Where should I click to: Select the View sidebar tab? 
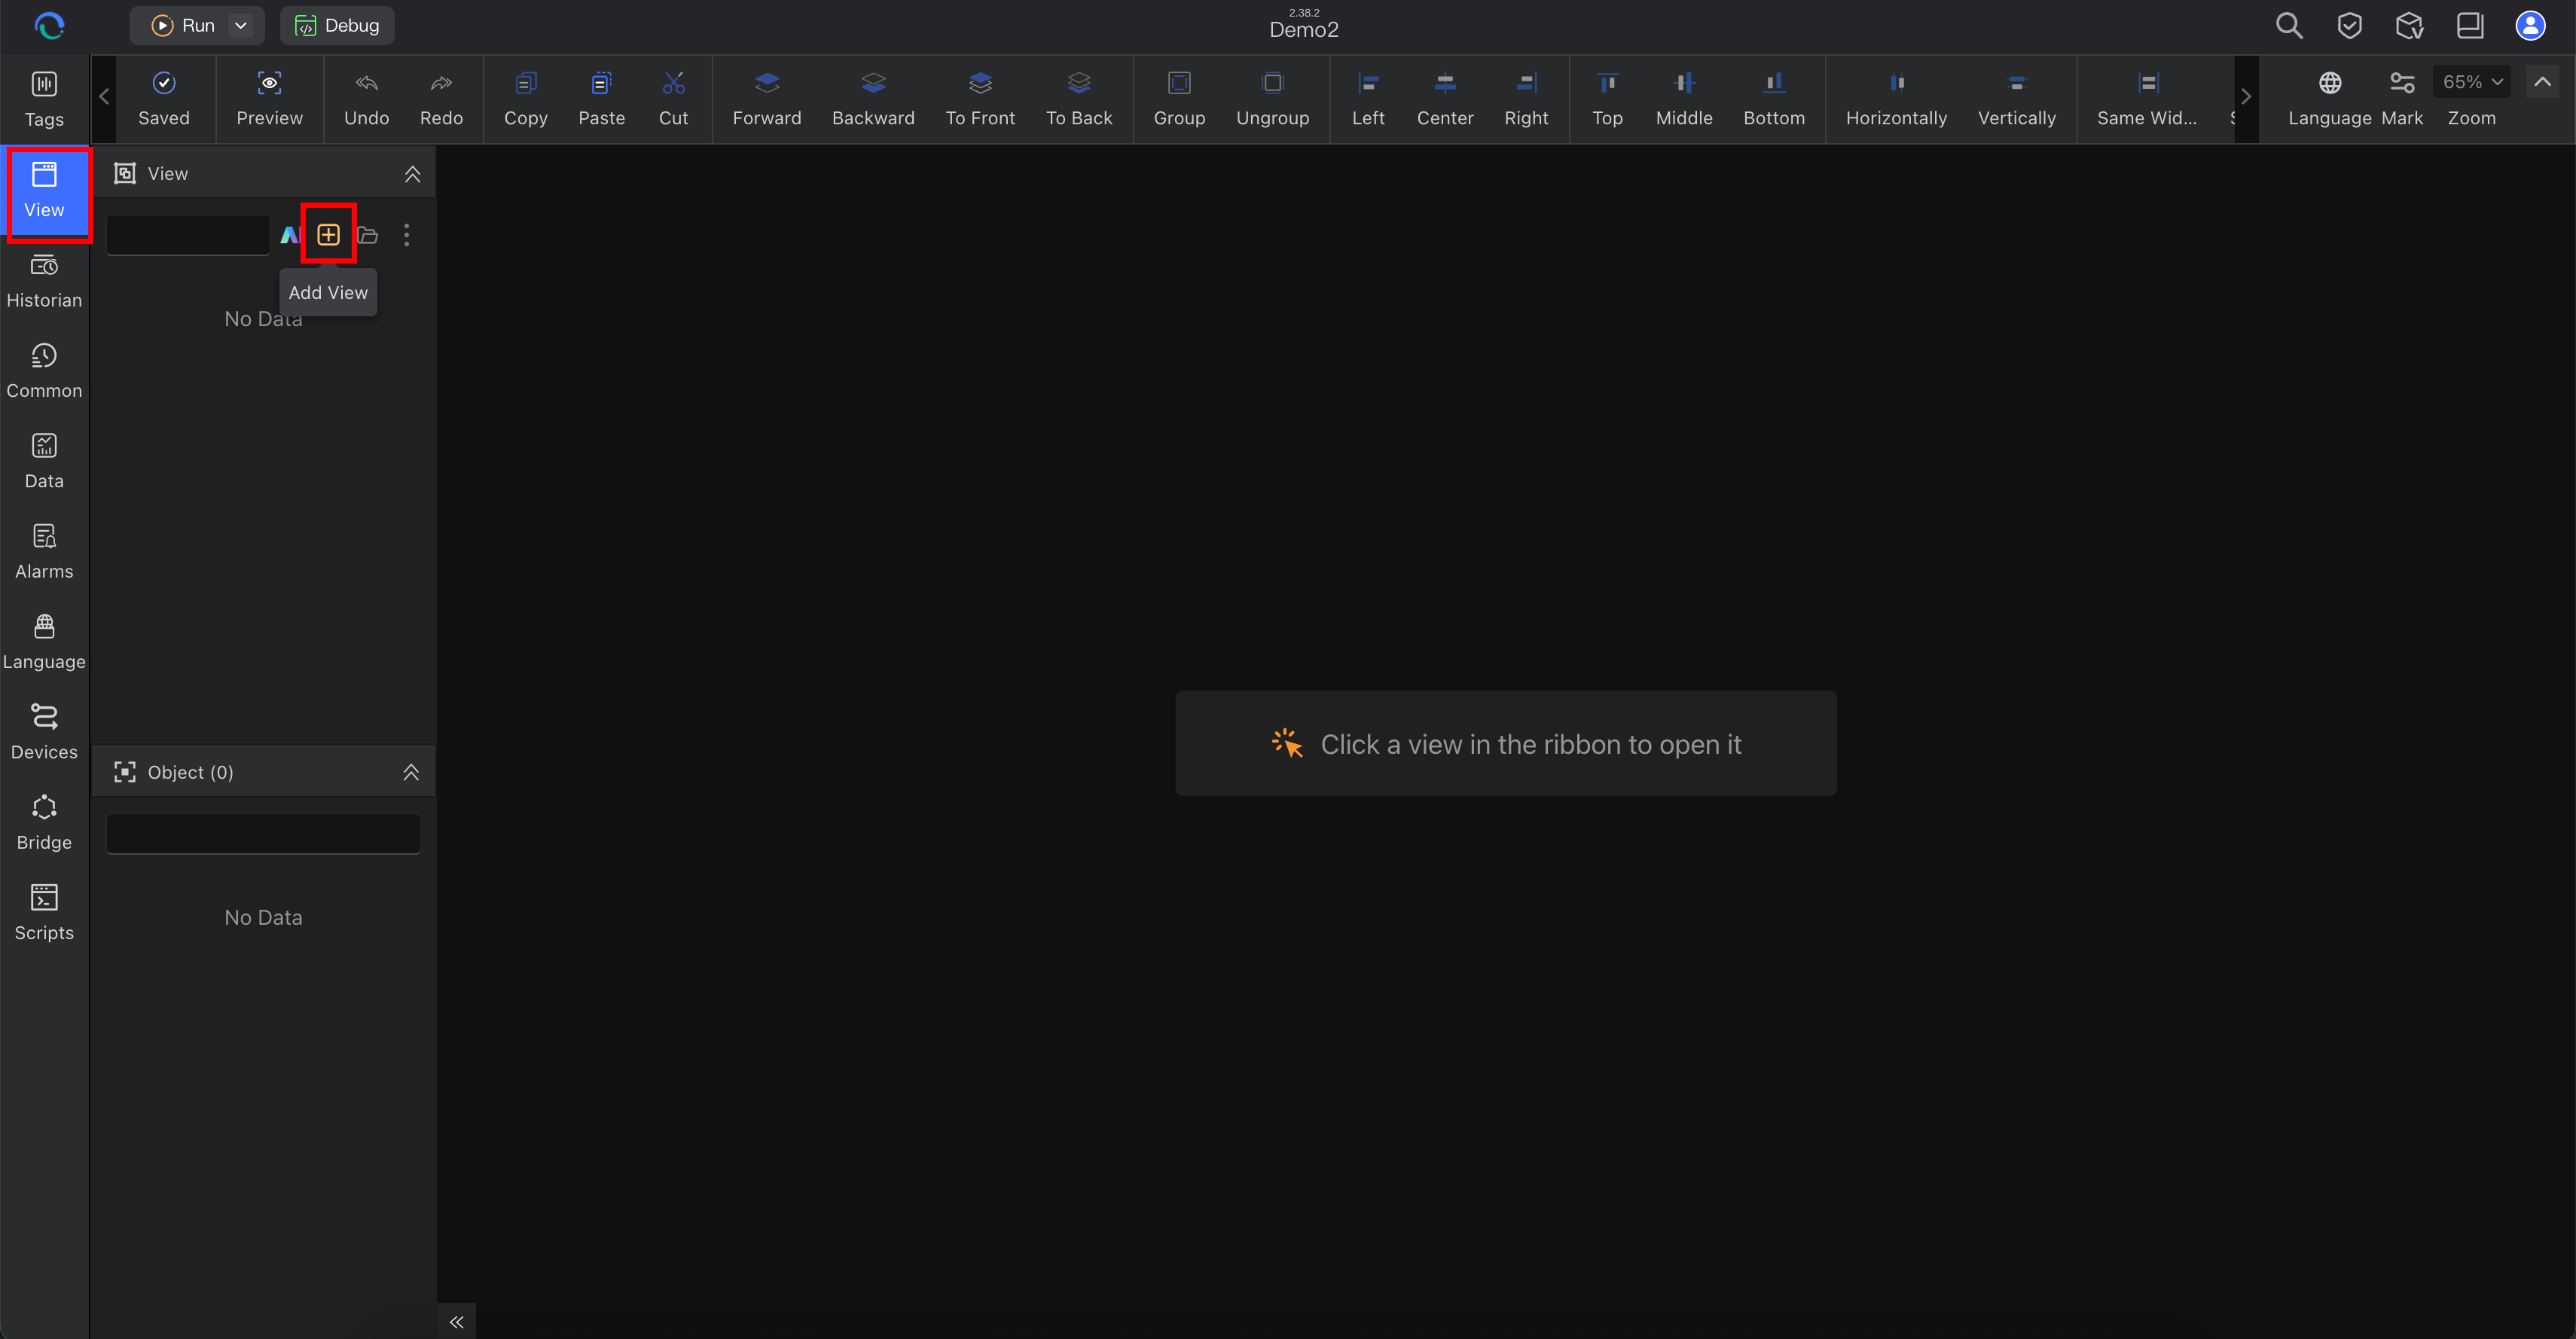click(x=44, y=191)
